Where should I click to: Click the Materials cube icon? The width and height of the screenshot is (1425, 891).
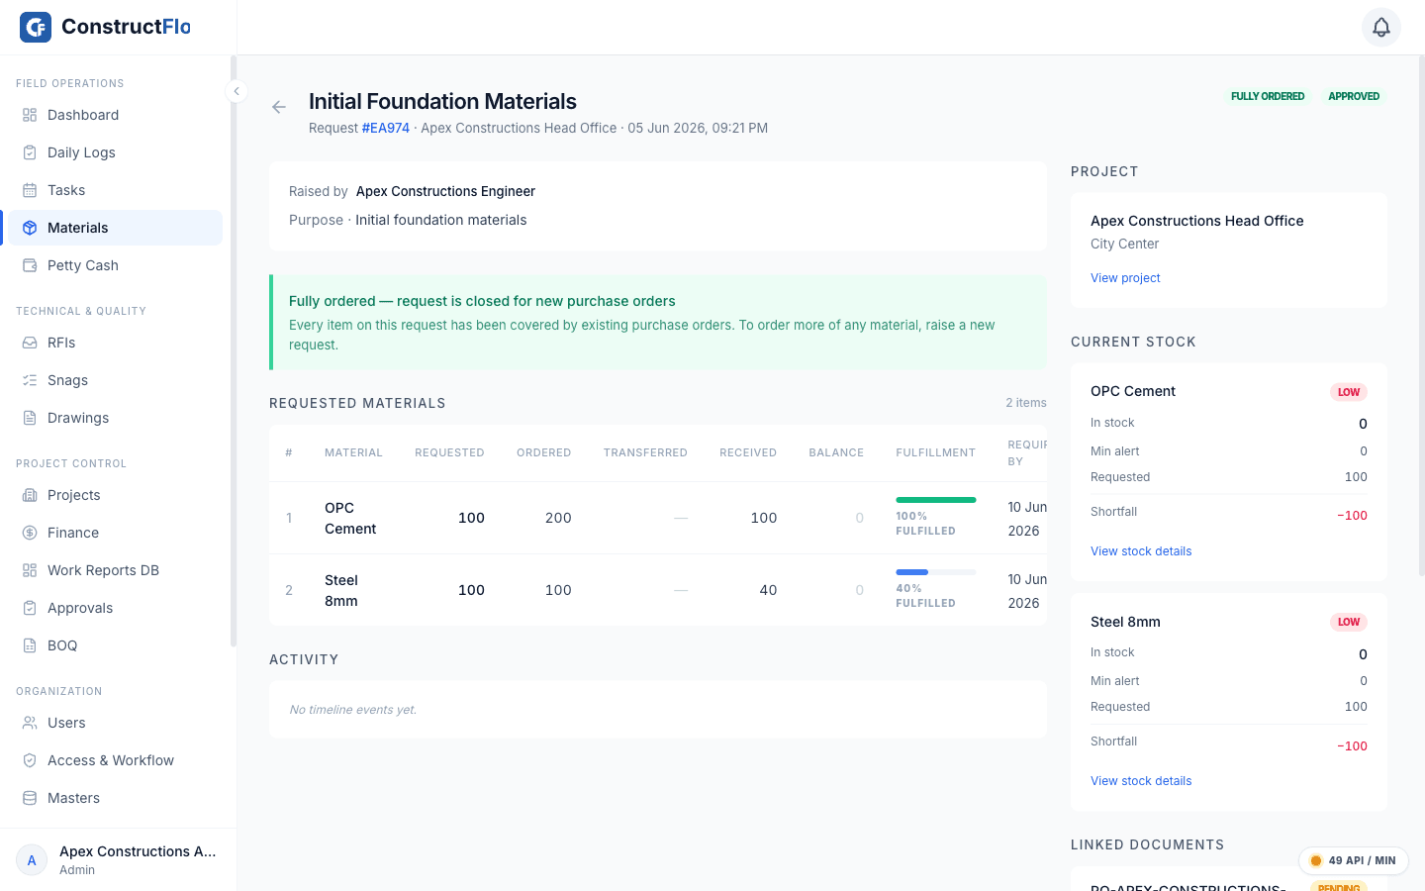30,228
